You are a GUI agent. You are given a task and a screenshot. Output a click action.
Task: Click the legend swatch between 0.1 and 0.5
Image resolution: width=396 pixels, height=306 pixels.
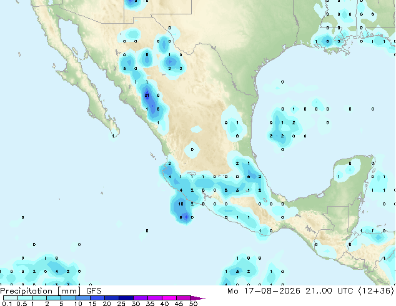click(11, 298)
